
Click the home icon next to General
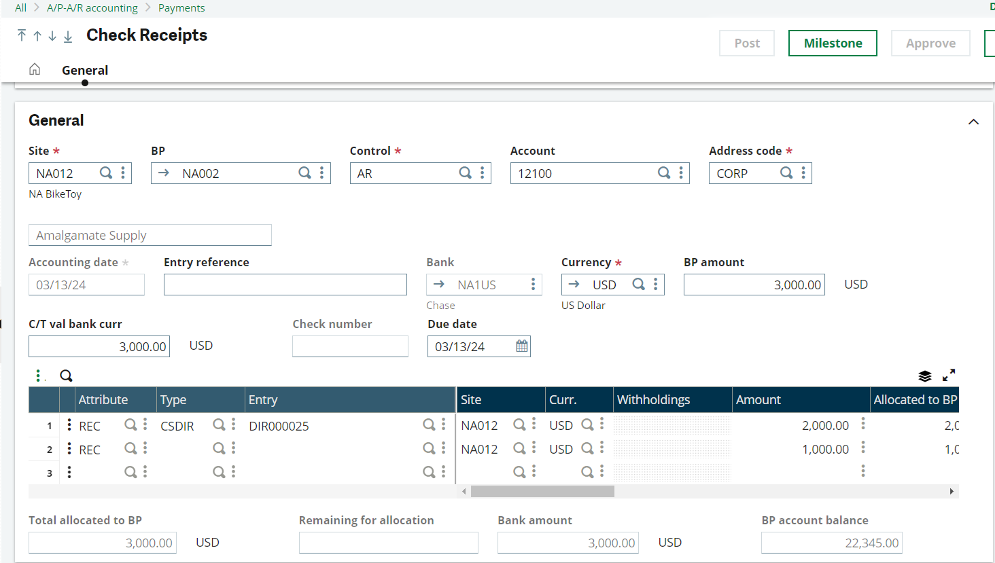[34, 68]
